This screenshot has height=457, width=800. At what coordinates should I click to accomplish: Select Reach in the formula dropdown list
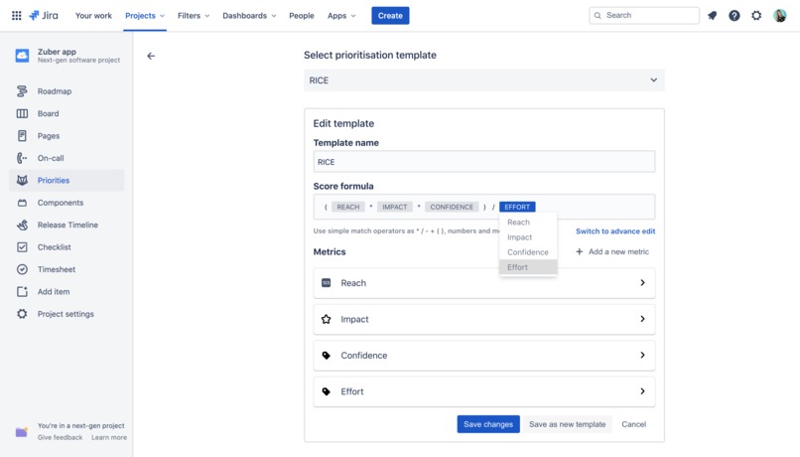pyautogui.click(x=528, y=223)
